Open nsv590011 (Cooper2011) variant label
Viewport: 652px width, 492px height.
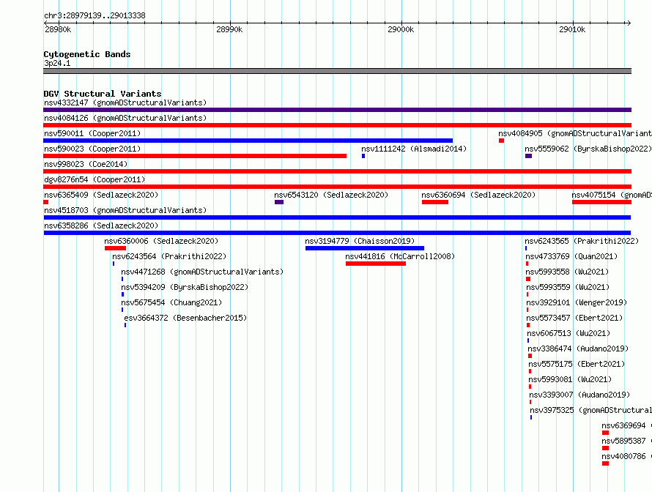(92, 133)
